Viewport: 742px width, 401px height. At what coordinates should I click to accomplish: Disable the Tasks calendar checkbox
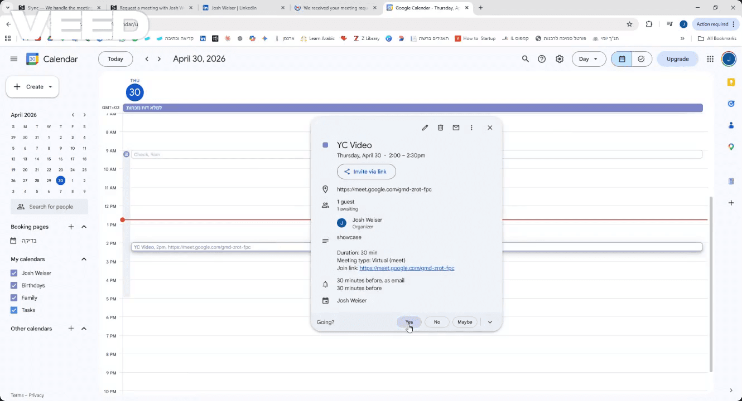click(x=14, y=310)
